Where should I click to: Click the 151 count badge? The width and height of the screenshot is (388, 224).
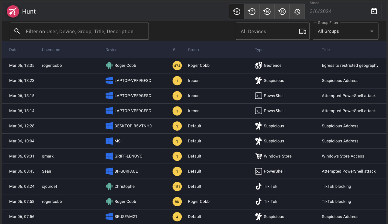point(177,187)
